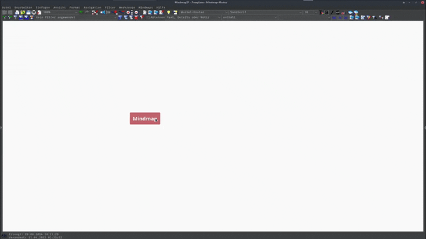The width and height of the screenshot is (426, 239).
Task: Open the 'Kein Filter angewendet' dropdown
Action: (76, 17)
